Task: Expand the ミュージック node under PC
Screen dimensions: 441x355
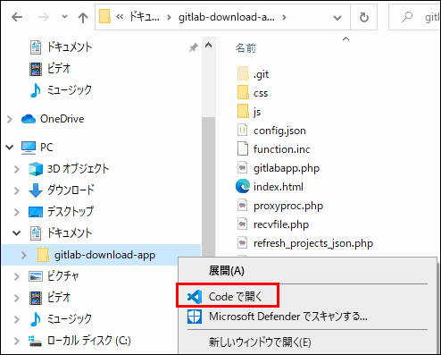Action: click(x=17, y=319)
